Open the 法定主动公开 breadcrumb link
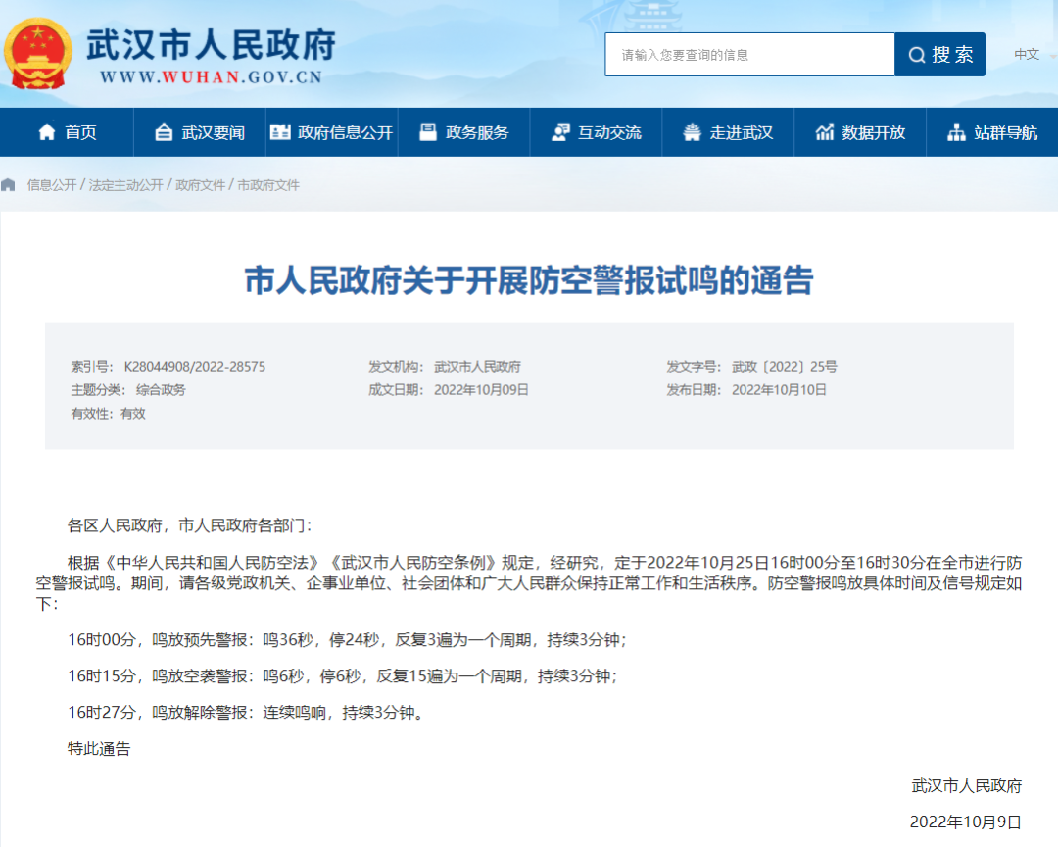The width and height of the screenshot is (1058, 847). [x=127, y=186]
